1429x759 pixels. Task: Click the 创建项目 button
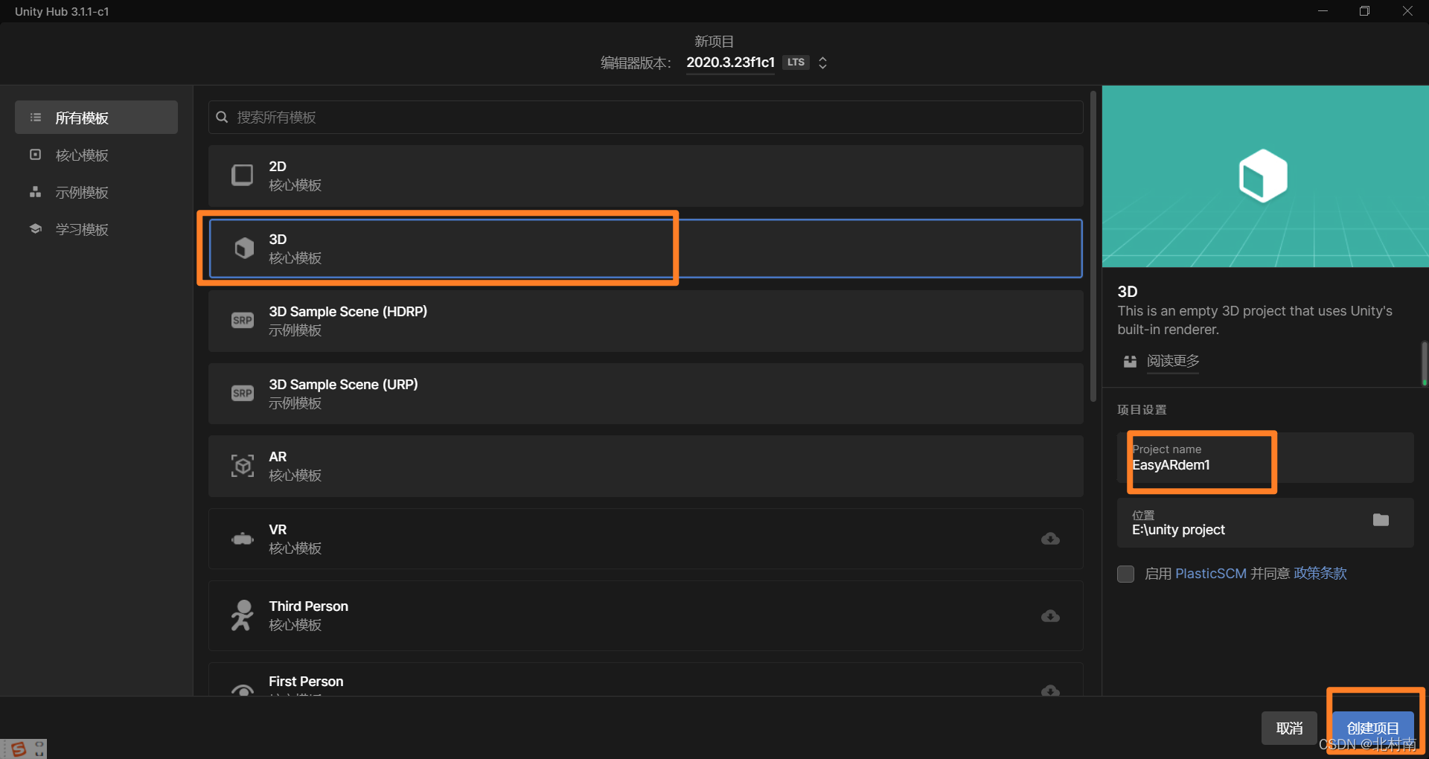(x=1372, y=728)
